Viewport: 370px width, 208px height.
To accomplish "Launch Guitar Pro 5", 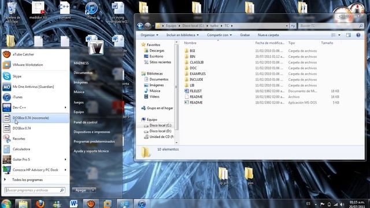I will [35, 159].
